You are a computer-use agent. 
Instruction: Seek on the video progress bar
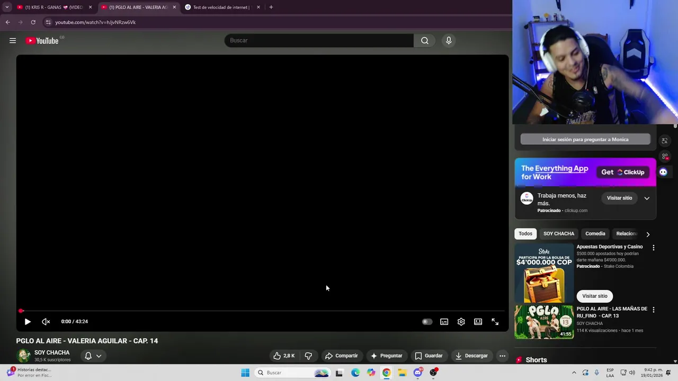tap(262, 311)
